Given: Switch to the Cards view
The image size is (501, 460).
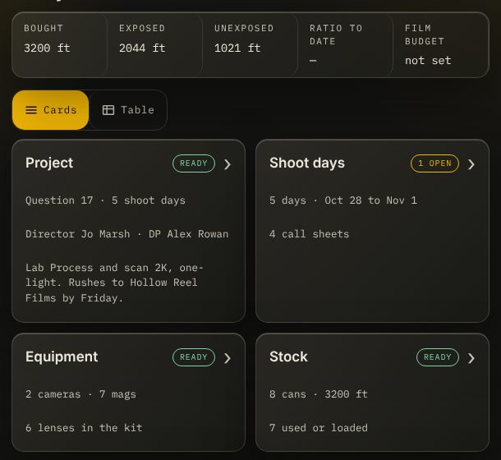Looking at the screenshot, I should [x=50, y=110].
